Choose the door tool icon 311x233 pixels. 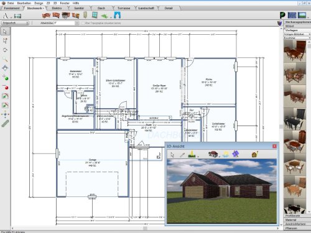tap(85, 15)
